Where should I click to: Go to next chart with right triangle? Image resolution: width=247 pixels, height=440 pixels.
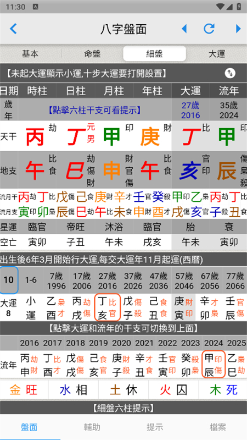238,29
